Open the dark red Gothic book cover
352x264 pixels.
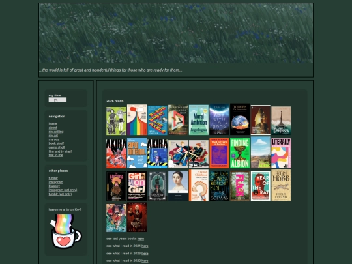(x=137, y=217)
